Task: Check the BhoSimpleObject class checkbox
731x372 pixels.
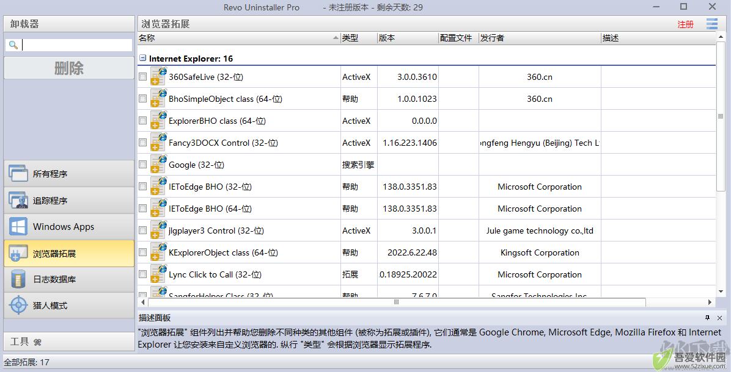Action: tap(142, 98)
